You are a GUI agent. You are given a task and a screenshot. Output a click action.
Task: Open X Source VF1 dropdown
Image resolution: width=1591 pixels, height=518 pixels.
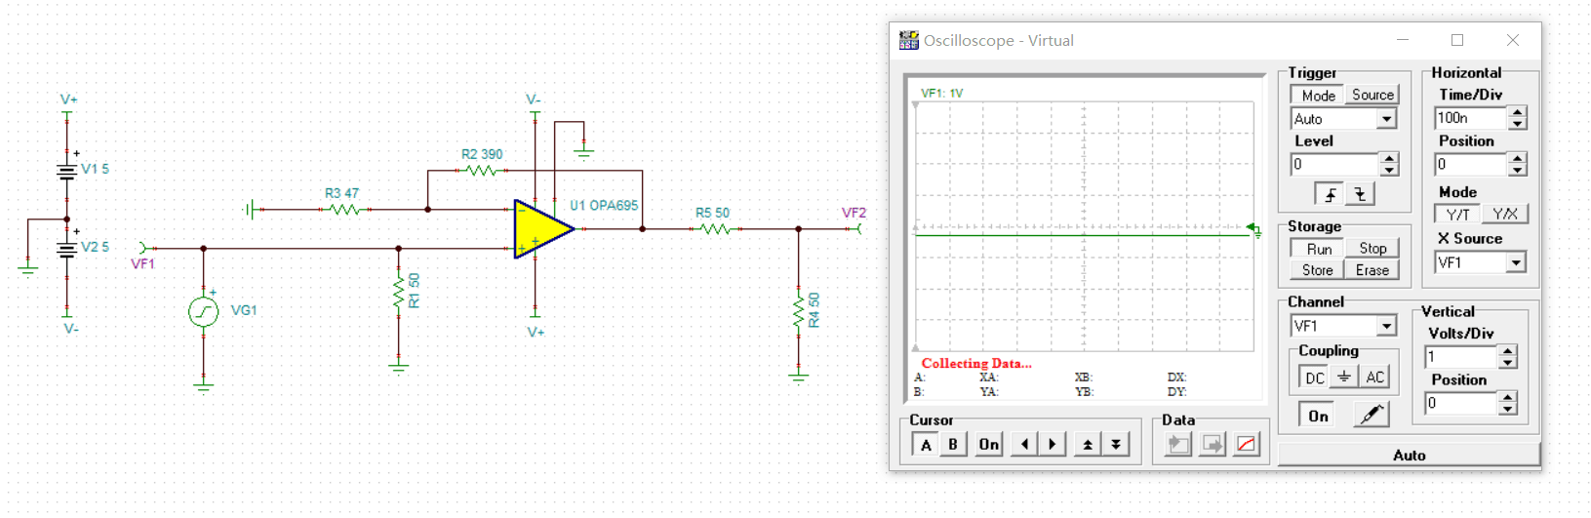pyautogui.click(x=1515, y=262)
